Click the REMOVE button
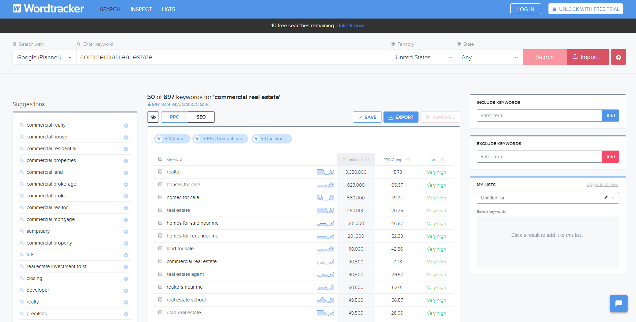The width and height of the screenshot is (636, 322). 440,117
